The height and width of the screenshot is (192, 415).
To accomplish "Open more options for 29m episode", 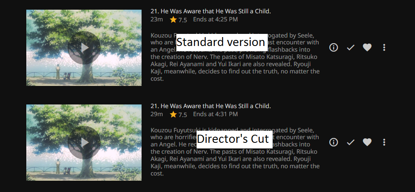I will pyautogui.click(x=384, y=142).
